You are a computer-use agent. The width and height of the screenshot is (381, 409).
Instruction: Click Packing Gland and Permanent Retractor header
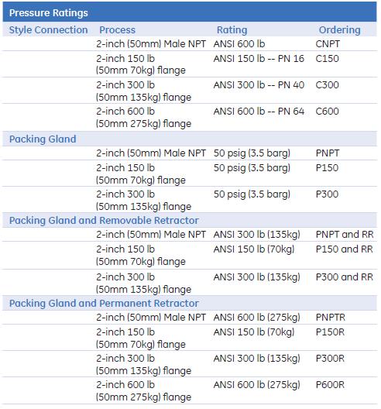[x=104, y=304]
